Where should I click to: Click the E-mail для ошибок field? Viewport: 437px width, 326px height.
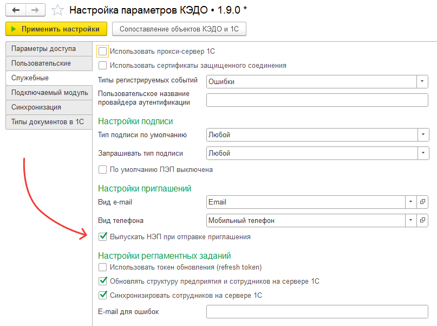point(317,311)
